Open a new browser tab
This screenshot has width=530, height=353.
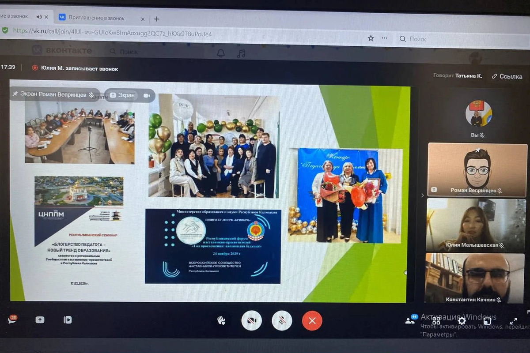[156, 19]
